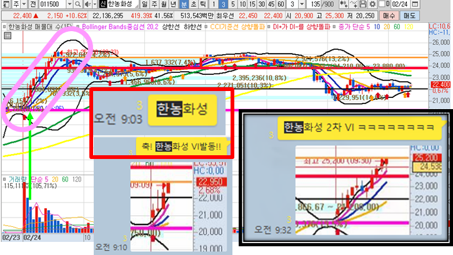The width and height of the screenshot is (453, 255).
Task: Click the 신 badge beside 한농화성 name
Action: point(103,4)
